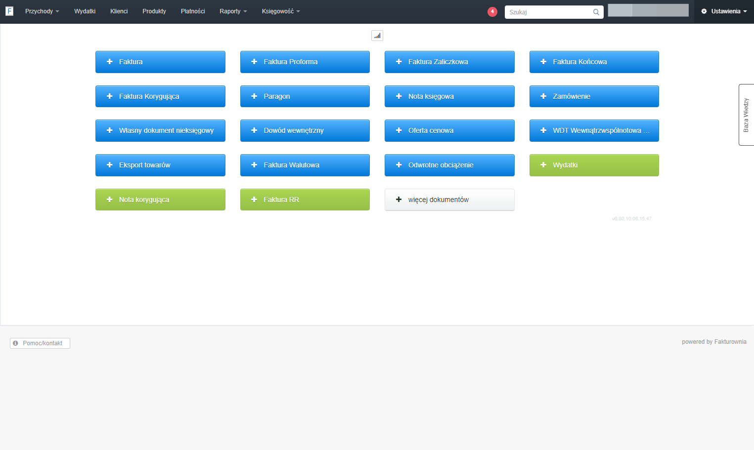Create an Odwrotne obciążenie document
This screenshot has width=754, height=450.
pyautogui.click(x=449, y=165)
